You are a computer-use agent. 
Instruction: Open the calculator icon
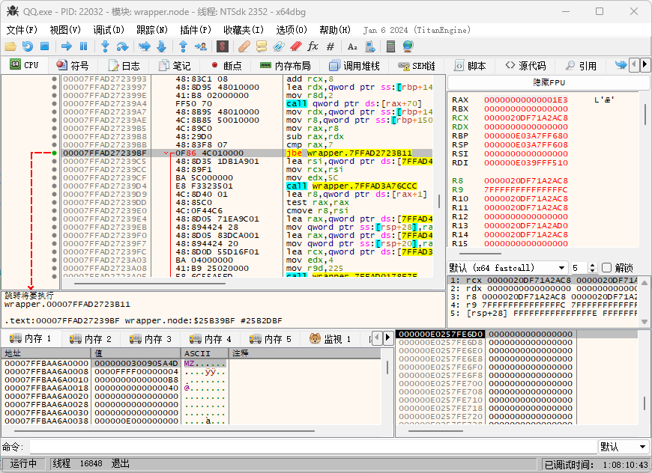(390, 46)
